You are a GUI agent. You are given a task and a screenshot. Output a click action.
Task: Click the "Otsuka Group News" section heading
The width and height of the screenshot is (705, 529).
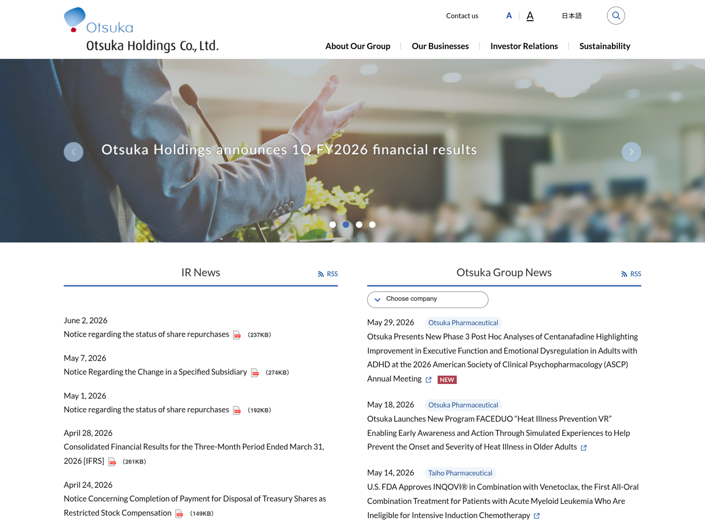tap(504, 273)
